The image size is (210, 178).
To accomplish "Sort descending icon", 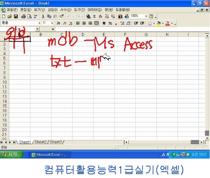I will point(113,17).
